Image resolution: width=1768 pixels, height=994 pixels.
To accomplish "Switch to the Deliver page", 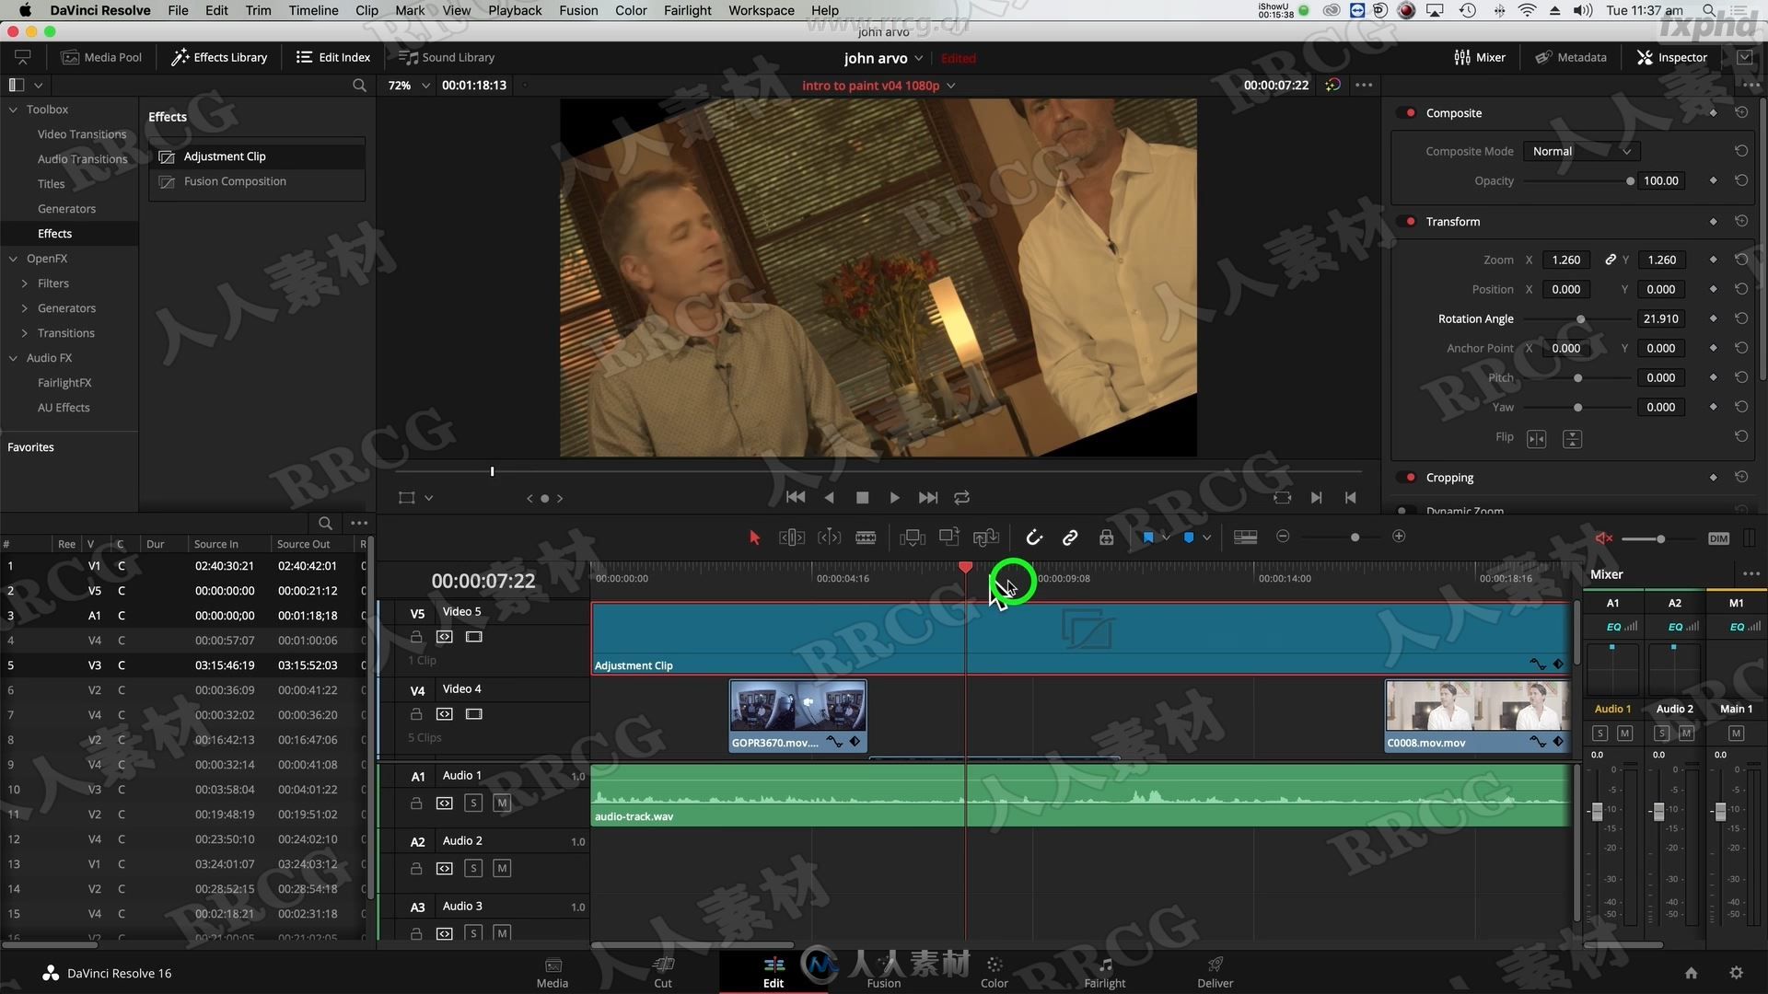I will point(1215,973).
